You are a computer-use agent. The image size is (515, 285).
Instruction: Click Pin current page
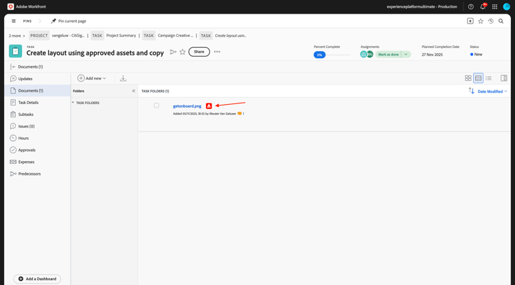point(72,21)
